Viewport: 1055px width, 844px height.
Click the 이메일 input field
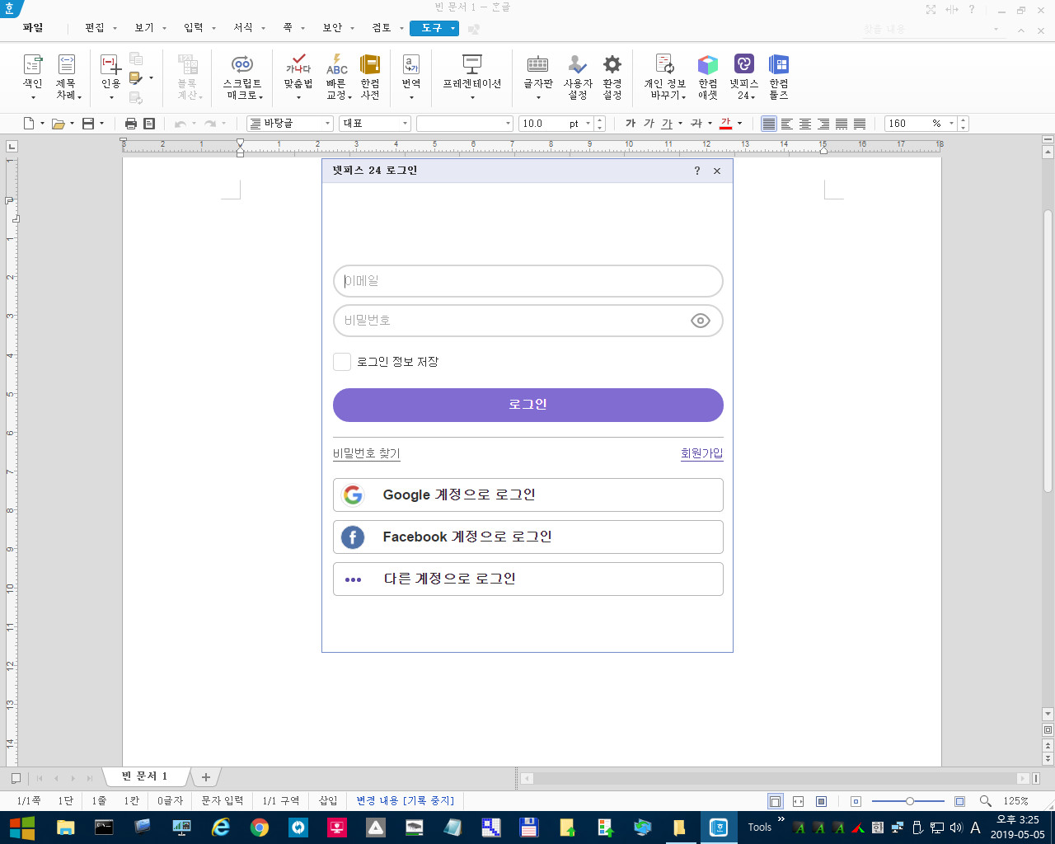528,281
